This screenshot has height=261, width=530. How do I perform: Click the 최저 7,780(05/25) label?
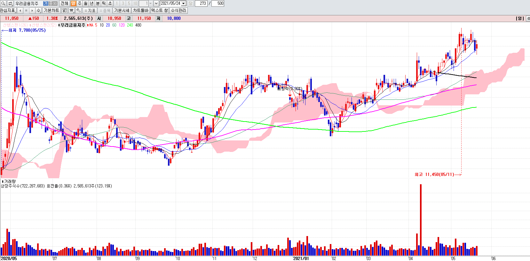[27, 30]
